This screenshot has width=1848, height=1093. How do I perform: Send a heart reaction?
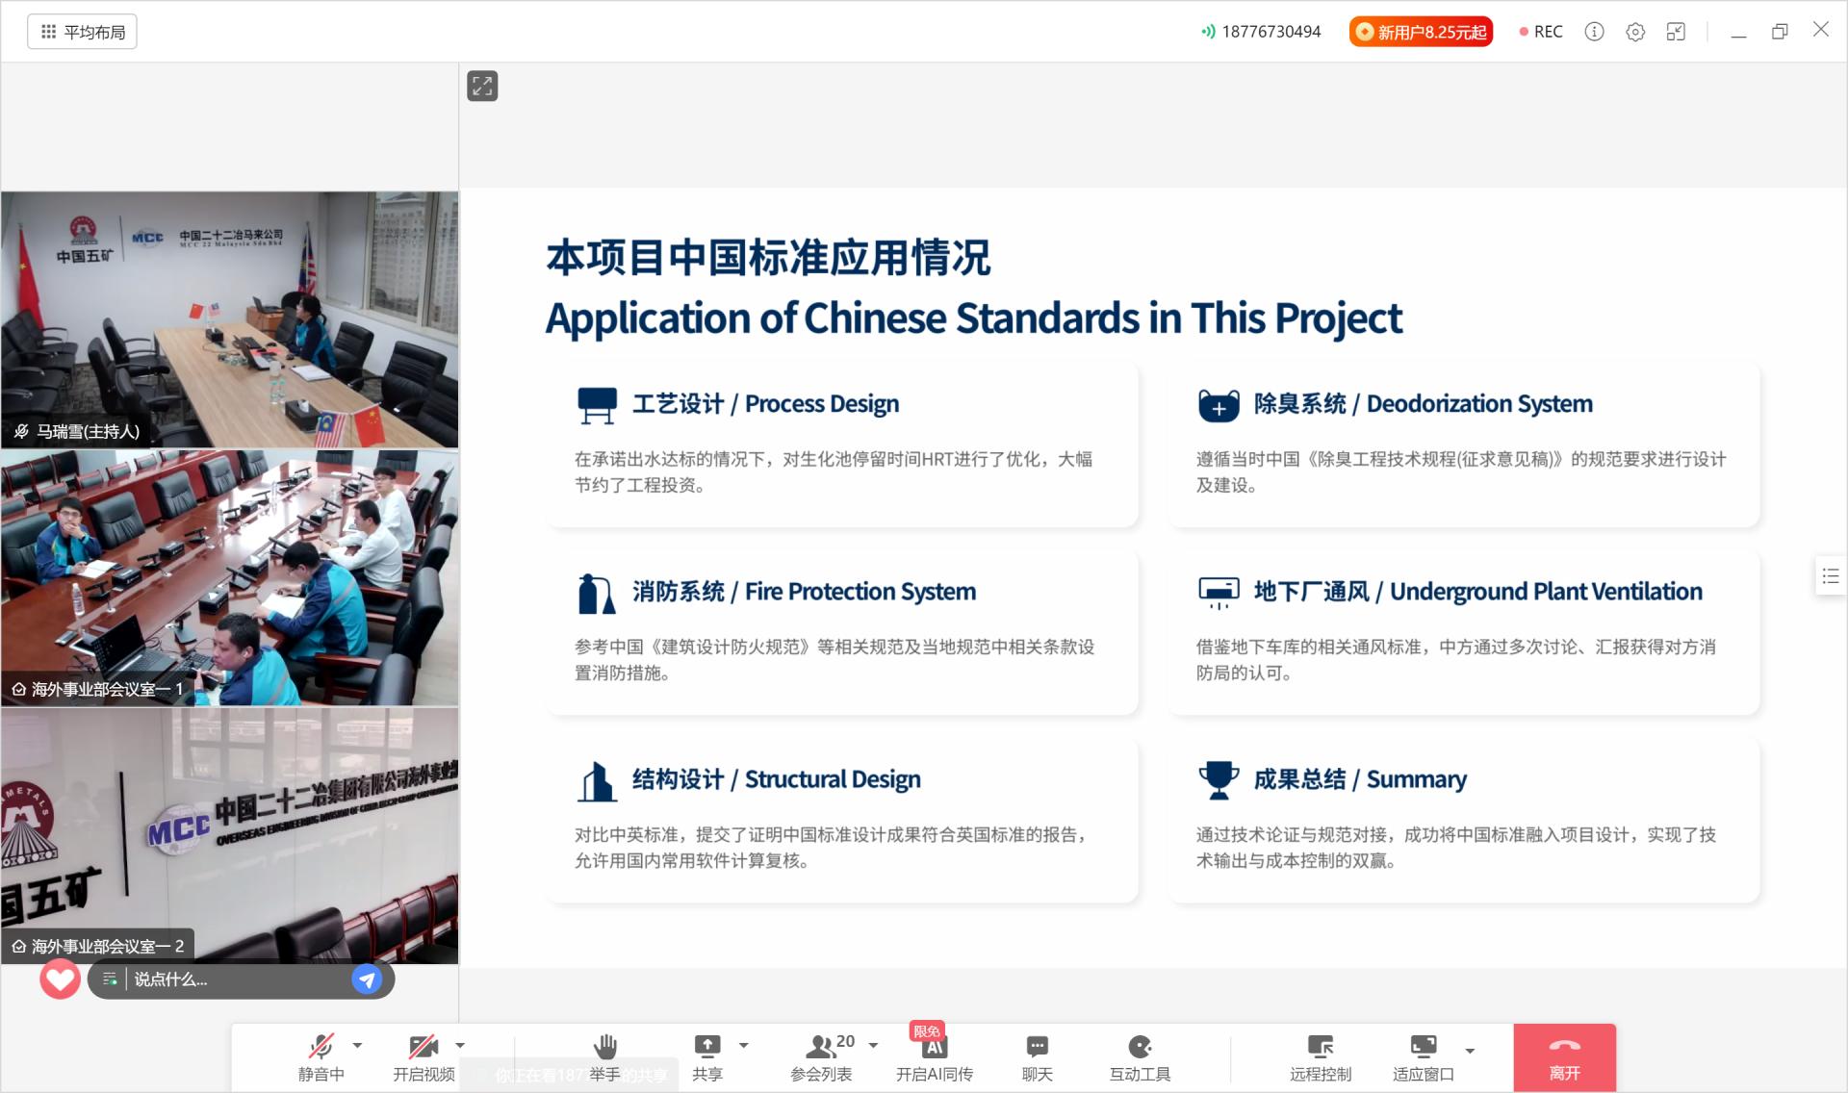[60, 979]
